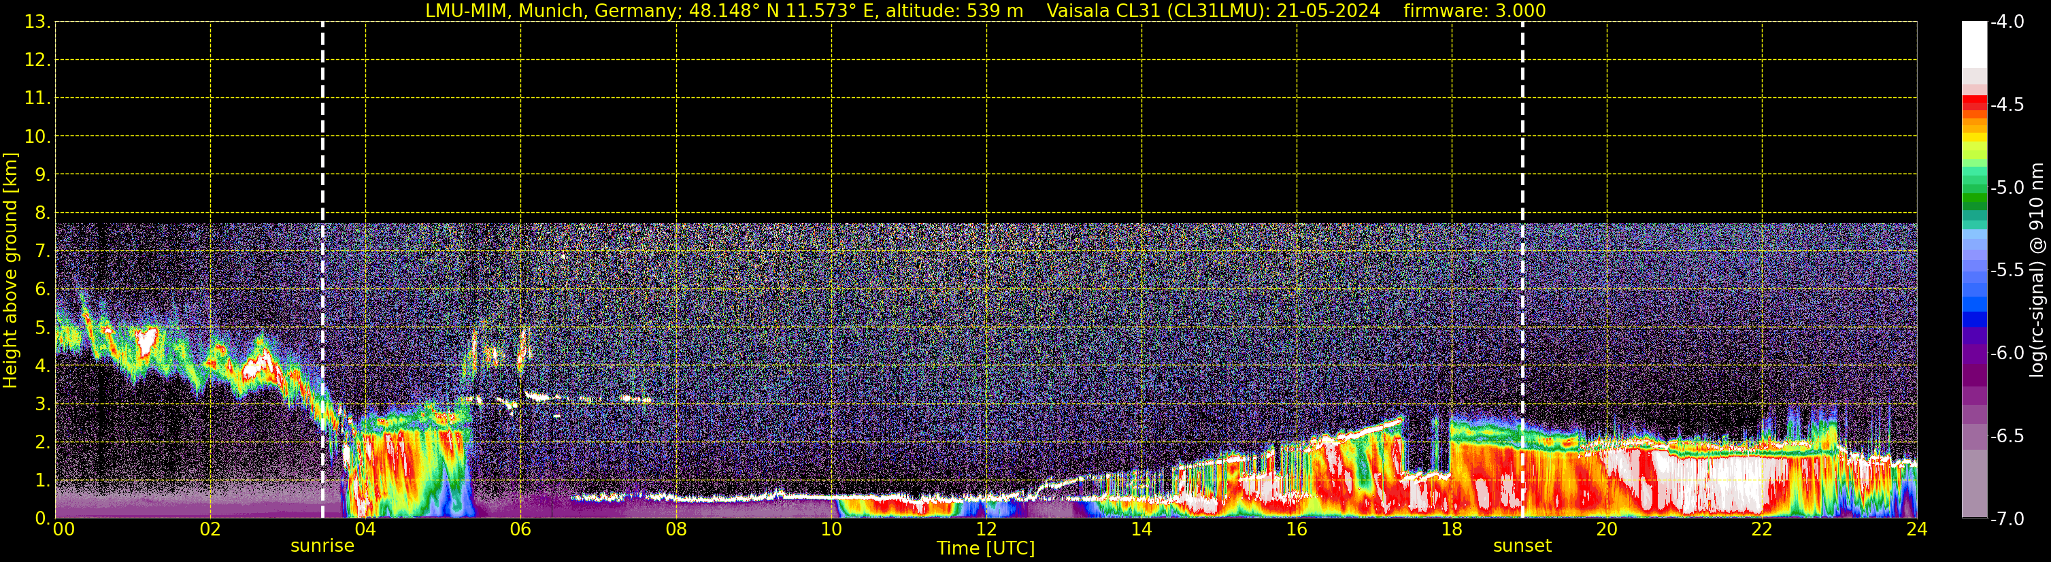Click the '22' time tick label
Viewport: 2051px width, 562px height.
[x=1762, y=529]
